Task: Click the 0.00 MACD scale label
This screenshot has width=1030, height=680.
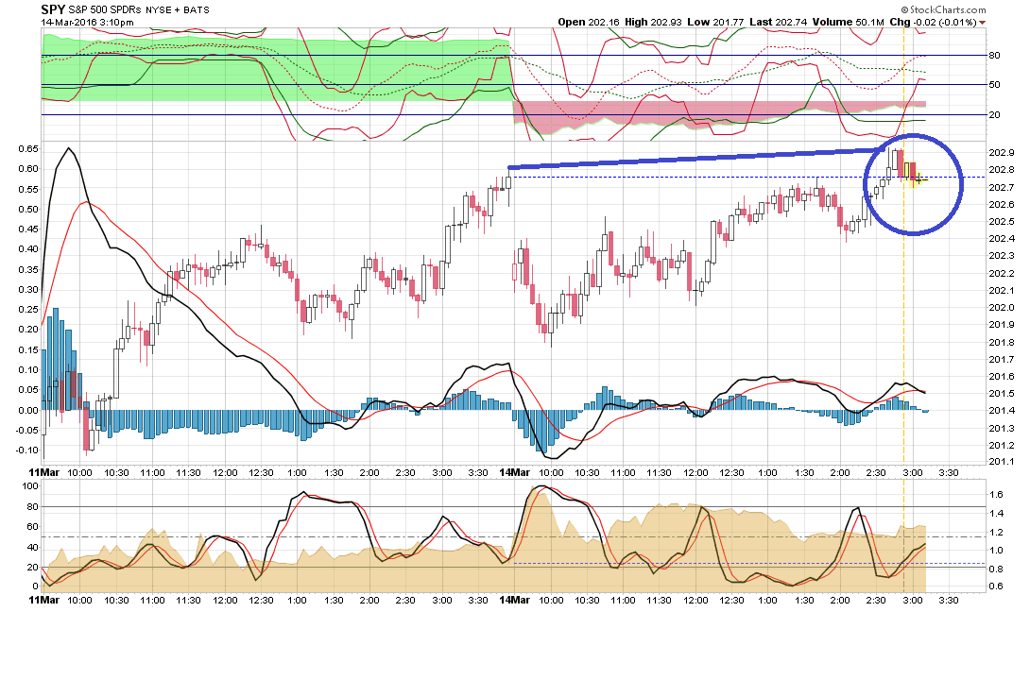Action: click(28, 411)
